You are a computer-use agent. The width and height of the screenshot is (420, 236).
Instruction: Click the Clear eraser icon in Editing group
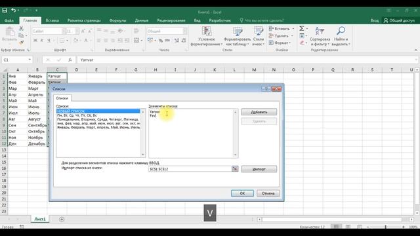click(302, 43)
